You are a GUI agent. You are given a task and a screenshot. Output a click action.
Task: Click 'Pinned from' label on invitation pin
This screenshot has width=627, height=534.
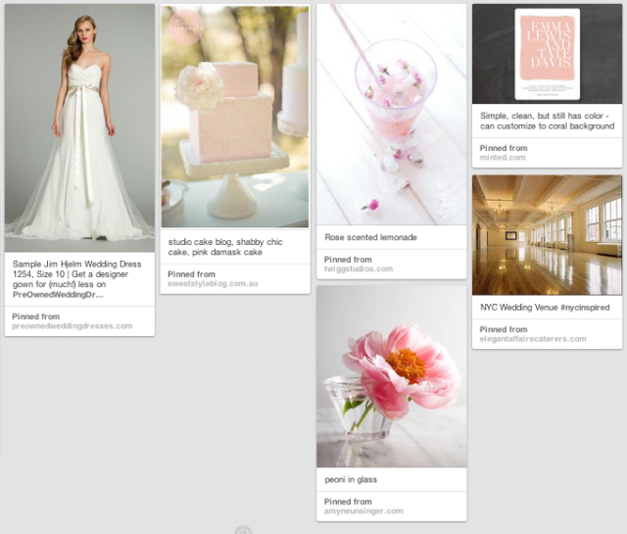(x=504, y=148)
